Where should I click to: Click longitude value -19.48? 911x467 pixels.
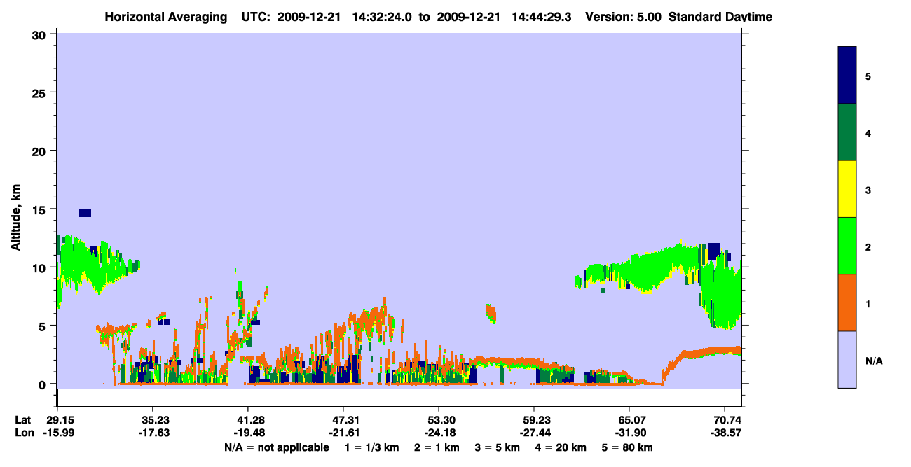[x=248, y=433]
